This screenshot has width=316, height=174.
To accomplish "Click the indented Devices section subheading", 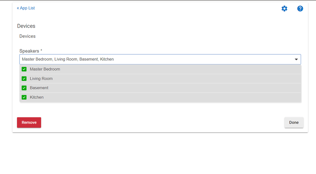I will click(27, 36).
